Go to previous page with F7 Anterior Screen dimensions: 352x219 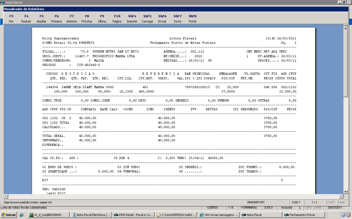(72, 19)
